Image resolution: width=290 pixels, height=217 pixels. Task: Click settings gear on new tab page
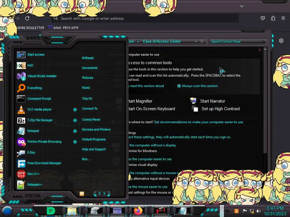pyautogui.click(x=281, y=41)
